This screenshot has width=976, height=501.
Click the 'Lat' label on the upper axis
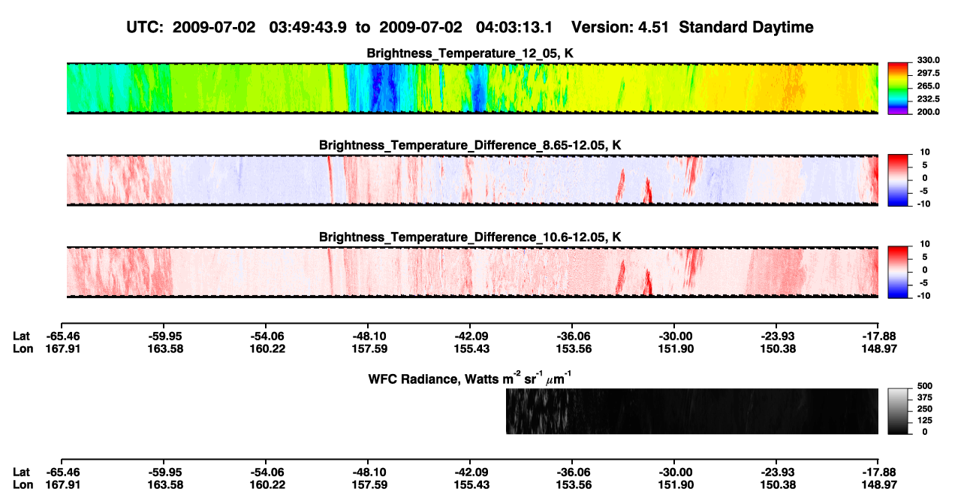pos(22,337)
